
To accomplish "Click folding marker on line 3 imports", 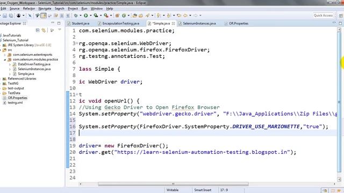I will 77,43.
